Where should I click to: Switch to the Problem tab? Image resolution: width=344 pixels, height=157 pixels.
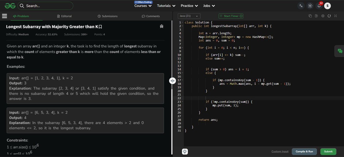(x=21, y=16)
